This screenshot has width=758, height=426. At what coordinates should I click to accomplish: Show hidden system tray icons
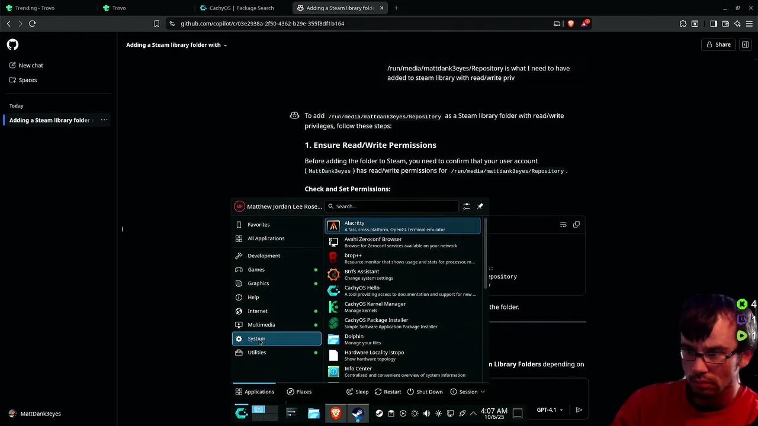click(x=473, y=414)
